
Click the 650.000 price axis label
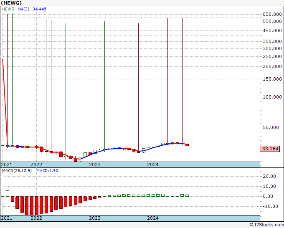(272, 14)
